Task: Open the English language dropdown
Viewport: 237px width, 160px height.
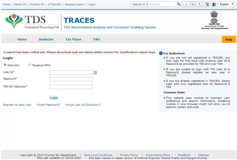Action: [226, 4]
